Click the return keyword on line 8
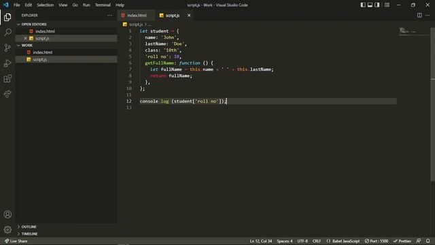 (158, 76)
